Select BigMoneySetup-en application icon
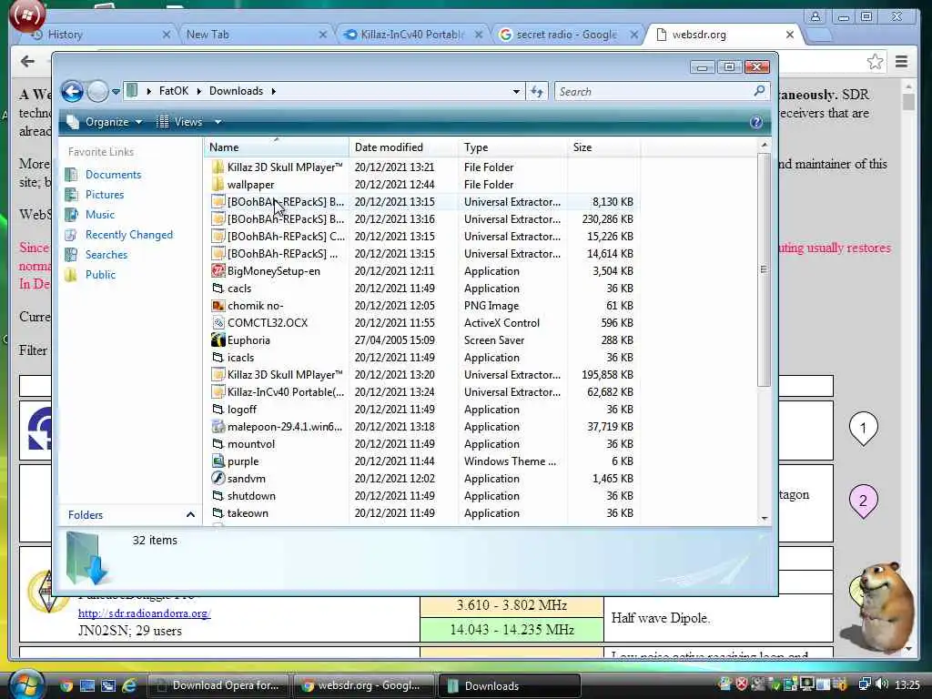932x699 pixels. 218,271
